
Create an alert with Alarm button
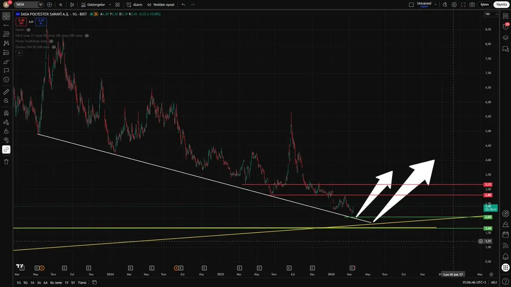coord(135,4)
